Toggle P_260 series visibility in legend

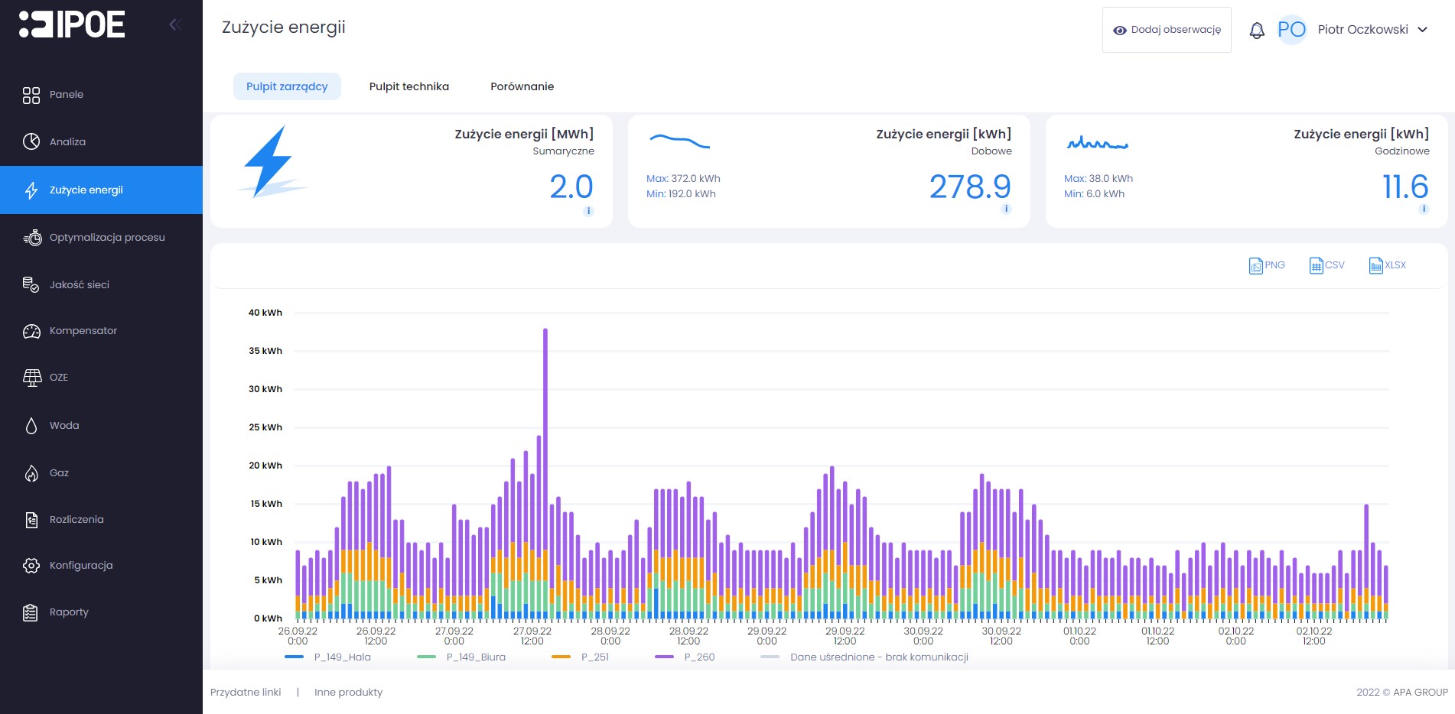pos(698,657)
